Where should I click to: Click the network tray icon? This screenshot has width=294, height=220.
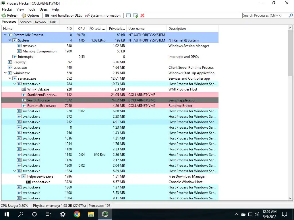pos(250,214)
